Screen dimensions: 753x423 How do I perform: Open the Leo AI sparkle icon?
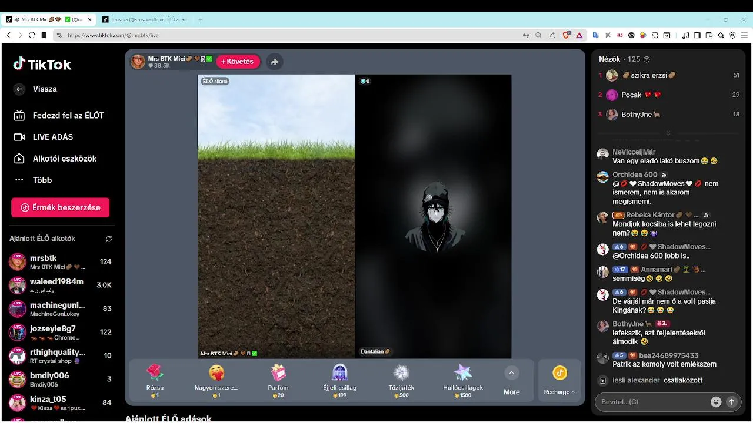(721, 35)
